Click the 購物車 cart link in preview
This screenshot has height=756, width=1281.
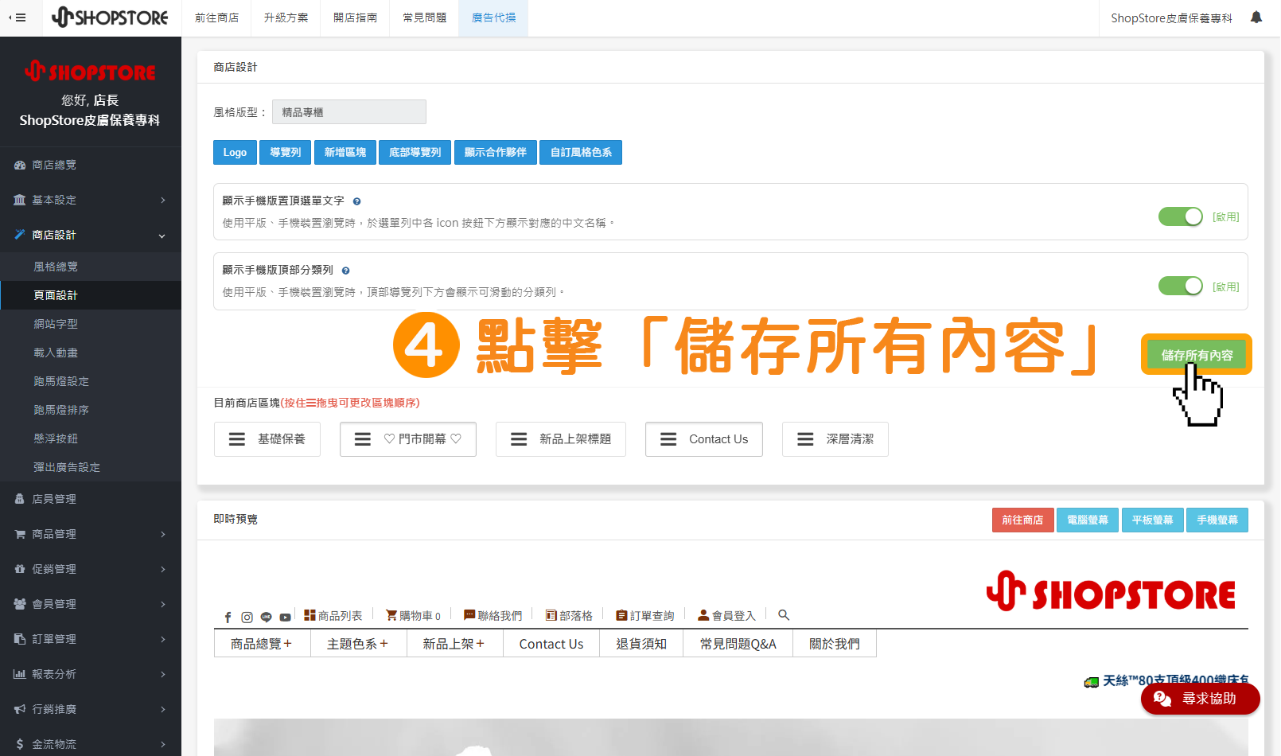tap(413, 615)
